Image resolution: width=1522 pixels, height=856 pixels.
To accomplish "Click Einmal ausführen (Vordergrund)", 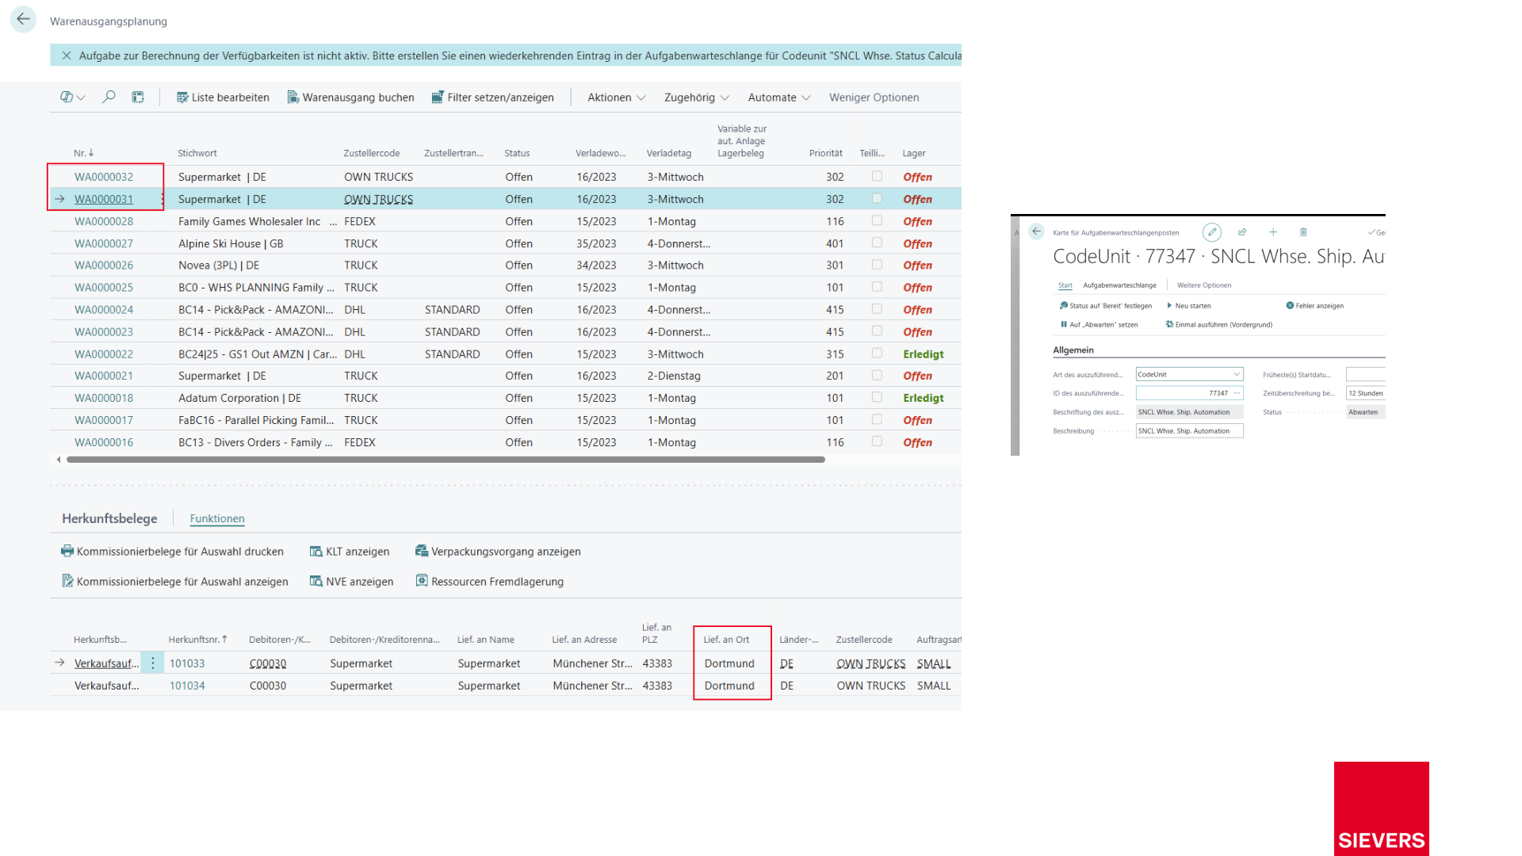I will tap(1218, 325).
